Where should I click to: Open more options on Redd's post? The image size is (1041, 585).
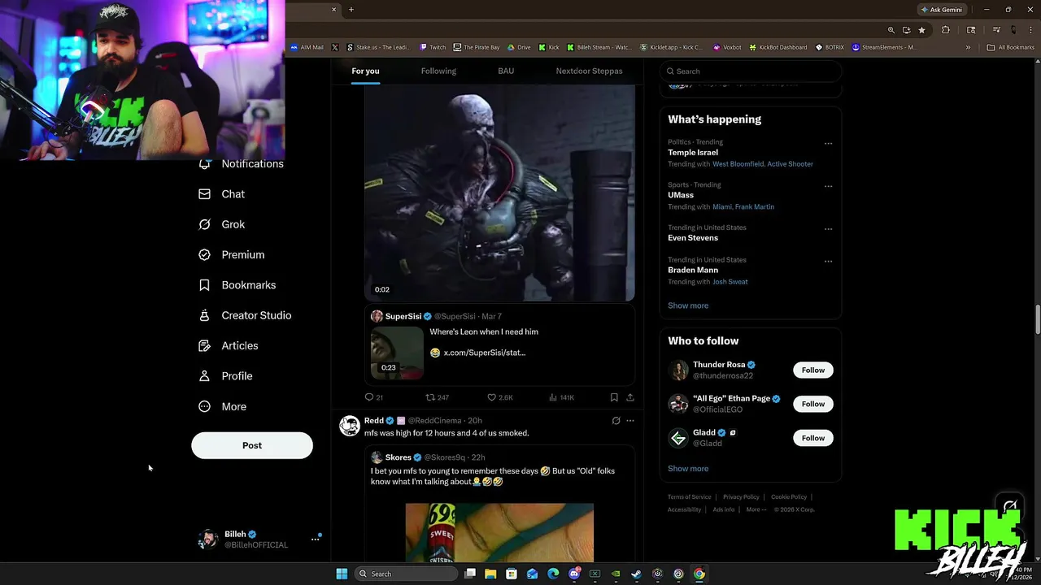click(x=630, y=421)
